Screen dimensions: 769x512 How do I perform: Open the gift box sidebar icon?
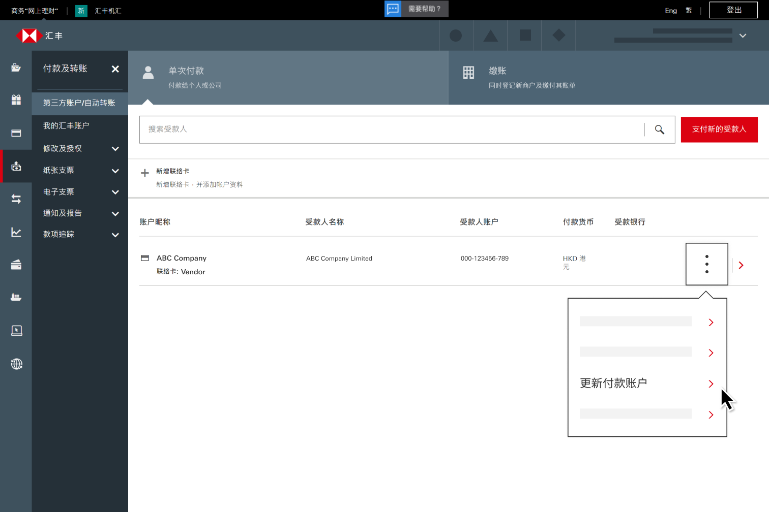pyautogui.click(x=16, y=100)
